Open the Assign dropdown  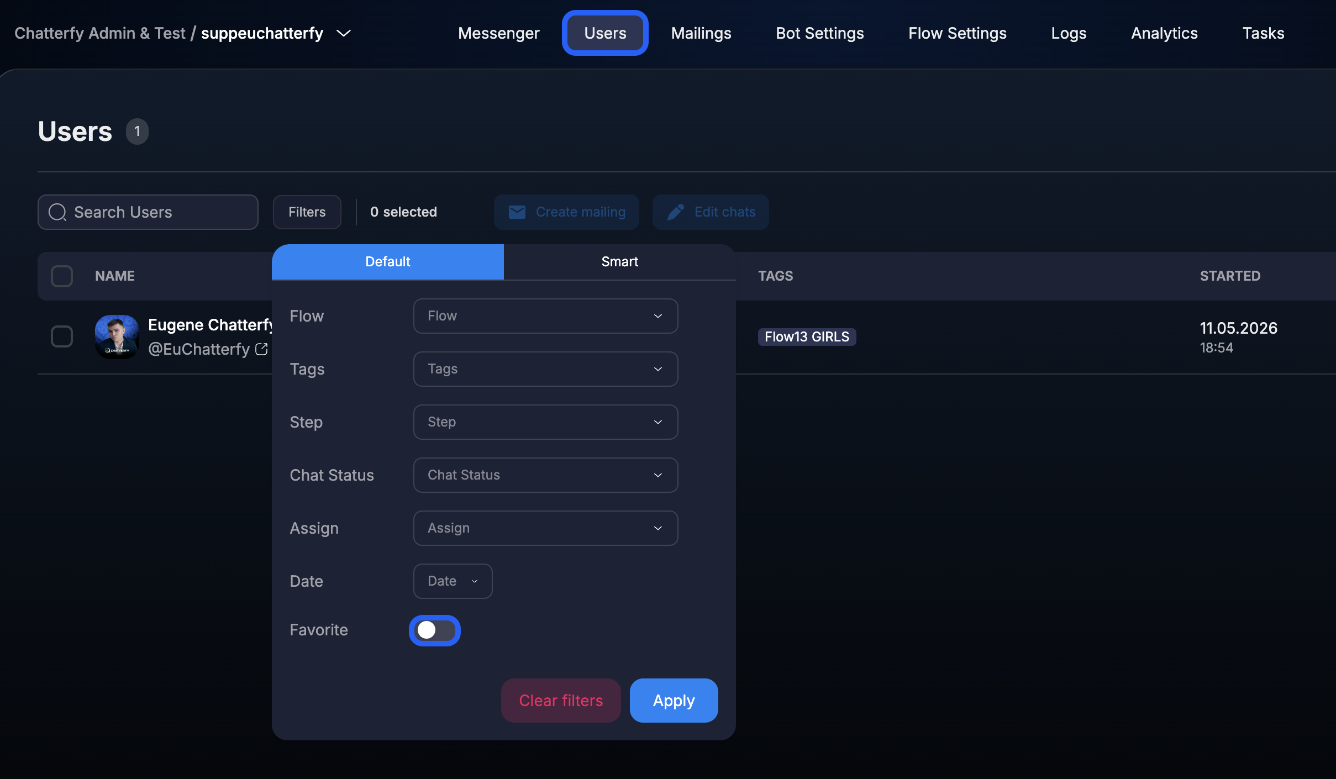point(545,528)
